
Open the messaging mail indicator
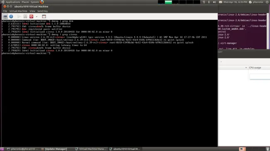(221, 2)
